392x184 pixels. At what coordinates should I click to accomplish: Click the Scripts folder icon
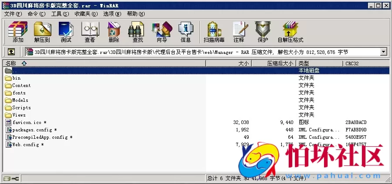[x=8, y=107]
